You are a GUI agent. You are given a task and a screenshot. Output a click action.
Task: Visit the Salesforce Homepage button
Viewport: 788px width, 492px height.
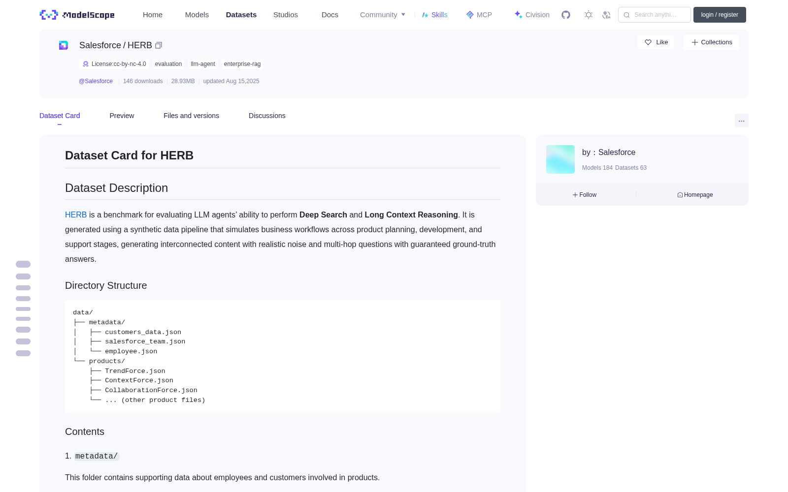(x=695, y=195)
